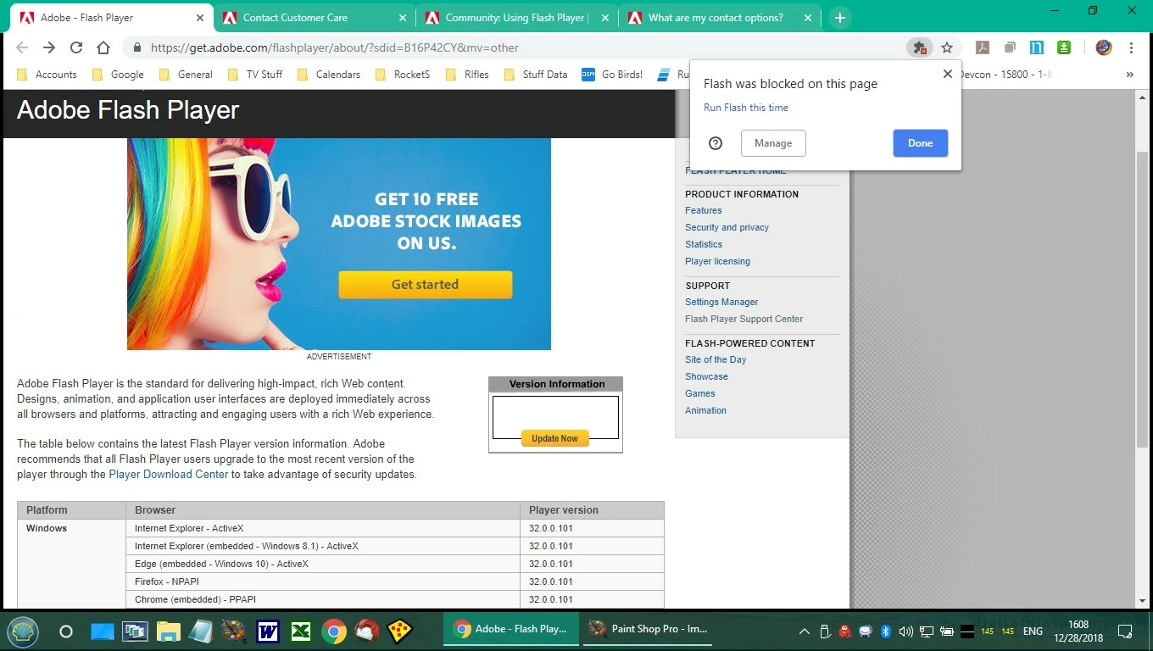
Task: Open the Player Download Center link
Action: click(169, 475)
